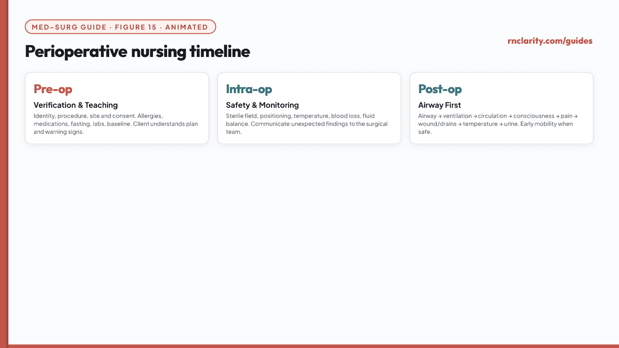Click the Post-op card heading
Screen dimensions: 619x348
[x=440, y=89]
